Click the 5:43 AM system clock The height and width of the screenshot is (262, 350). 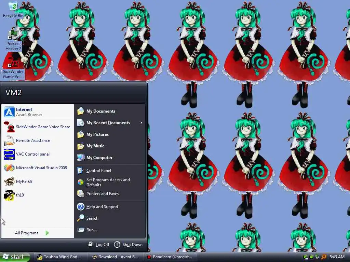tap(337, 257)
